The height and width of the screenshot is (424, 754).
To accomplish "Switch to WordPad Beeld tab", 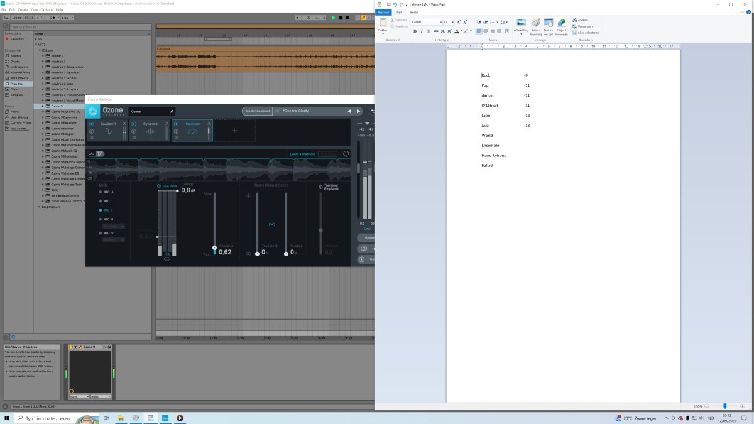I will pyautogui.click(x=414, y=12).
